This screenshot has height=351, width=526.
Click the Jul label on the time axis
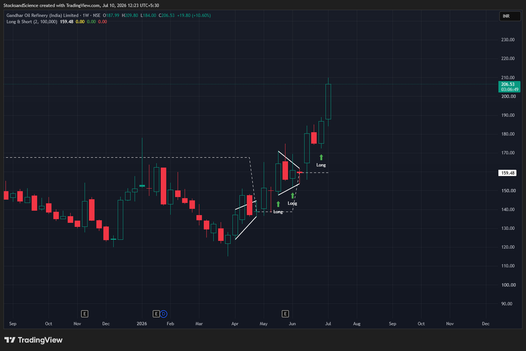point(328,324)
